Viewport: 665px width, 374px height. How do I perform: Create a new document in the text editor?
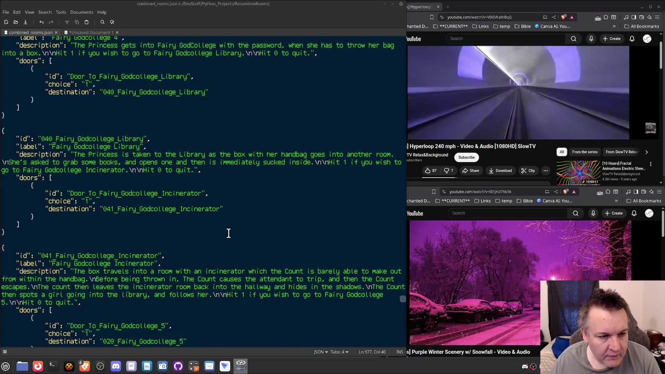click(6, 22)
